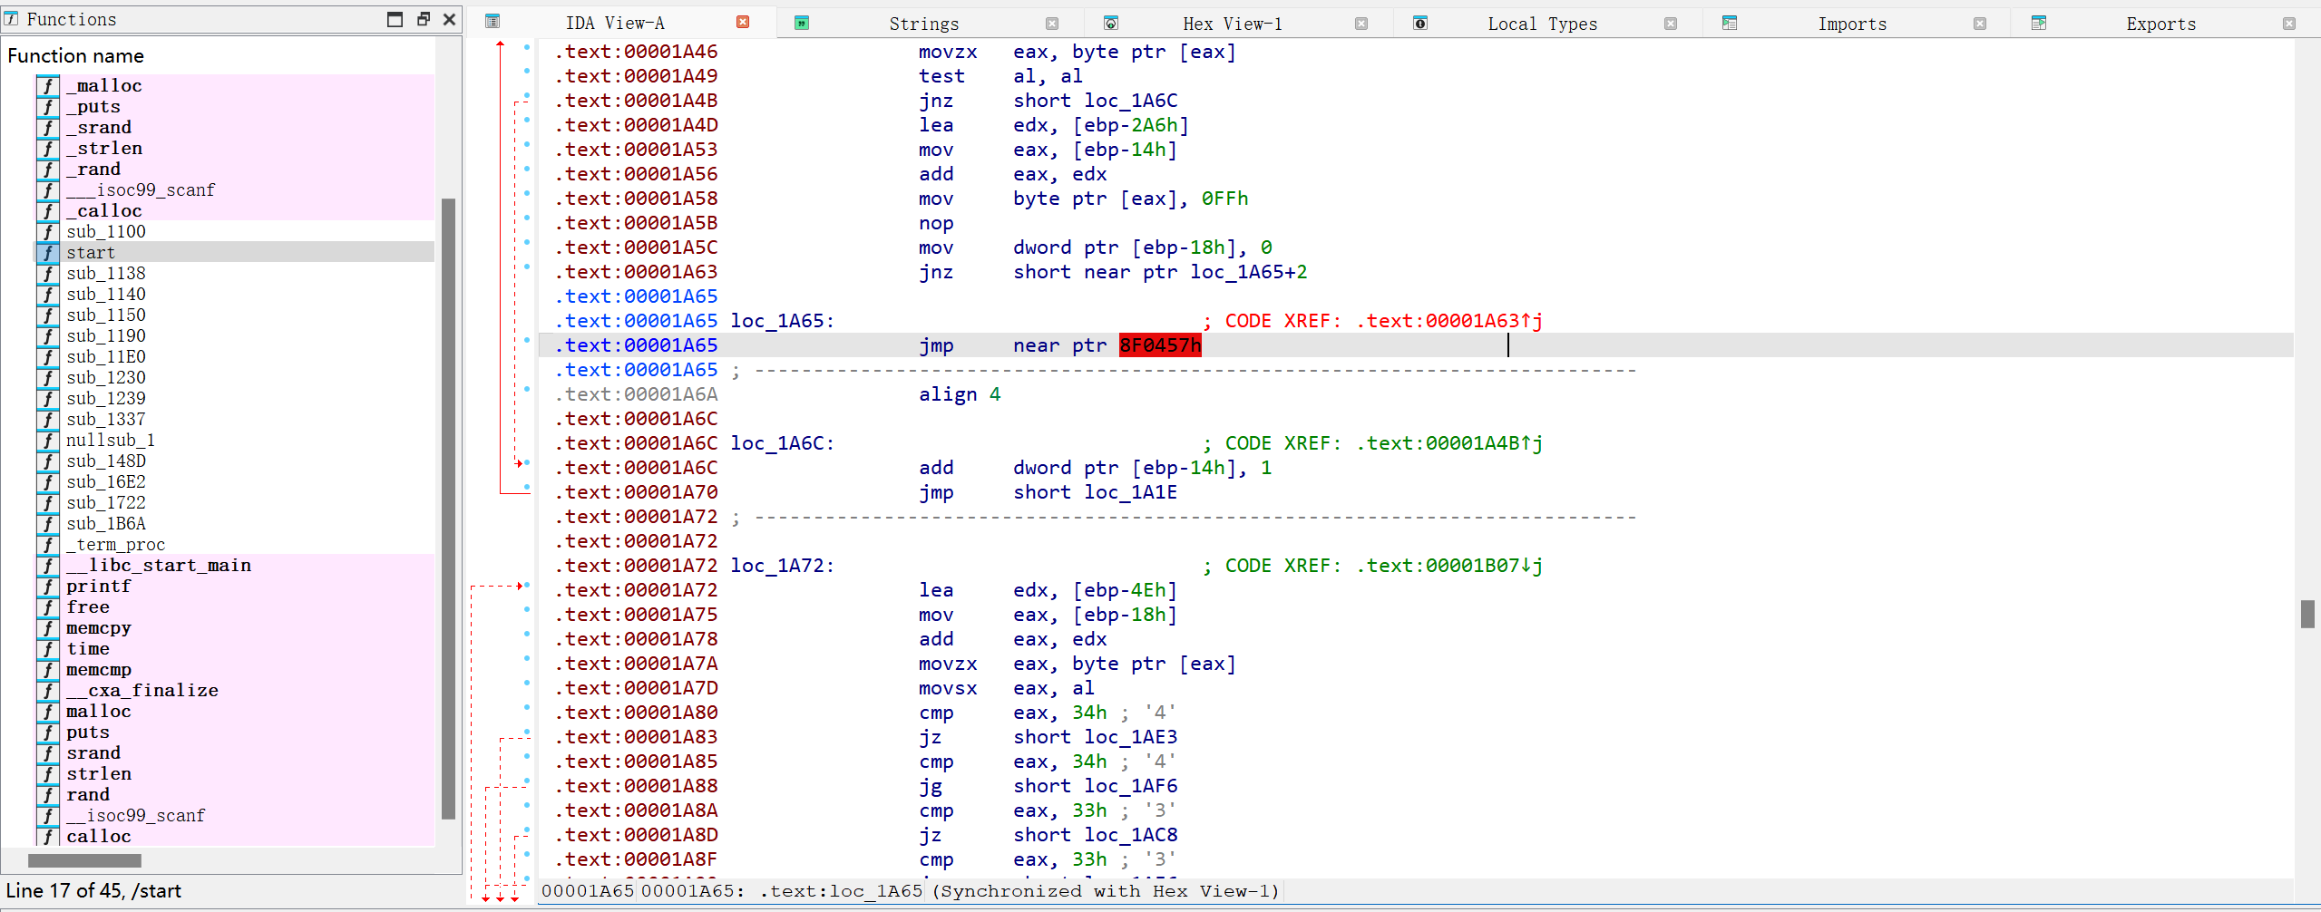Click the Imports tab icon

click(1730, 24)
